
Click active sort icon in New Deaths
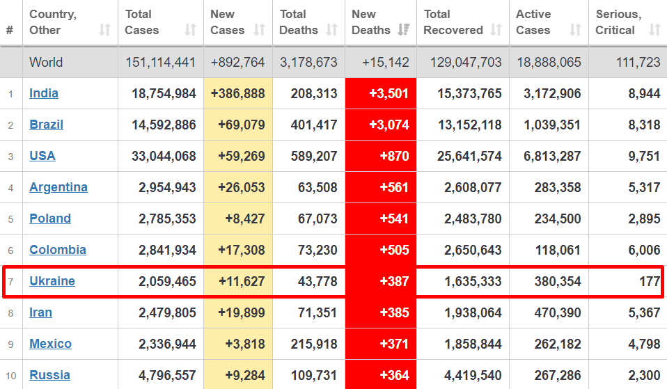click(x=403, y=30)
